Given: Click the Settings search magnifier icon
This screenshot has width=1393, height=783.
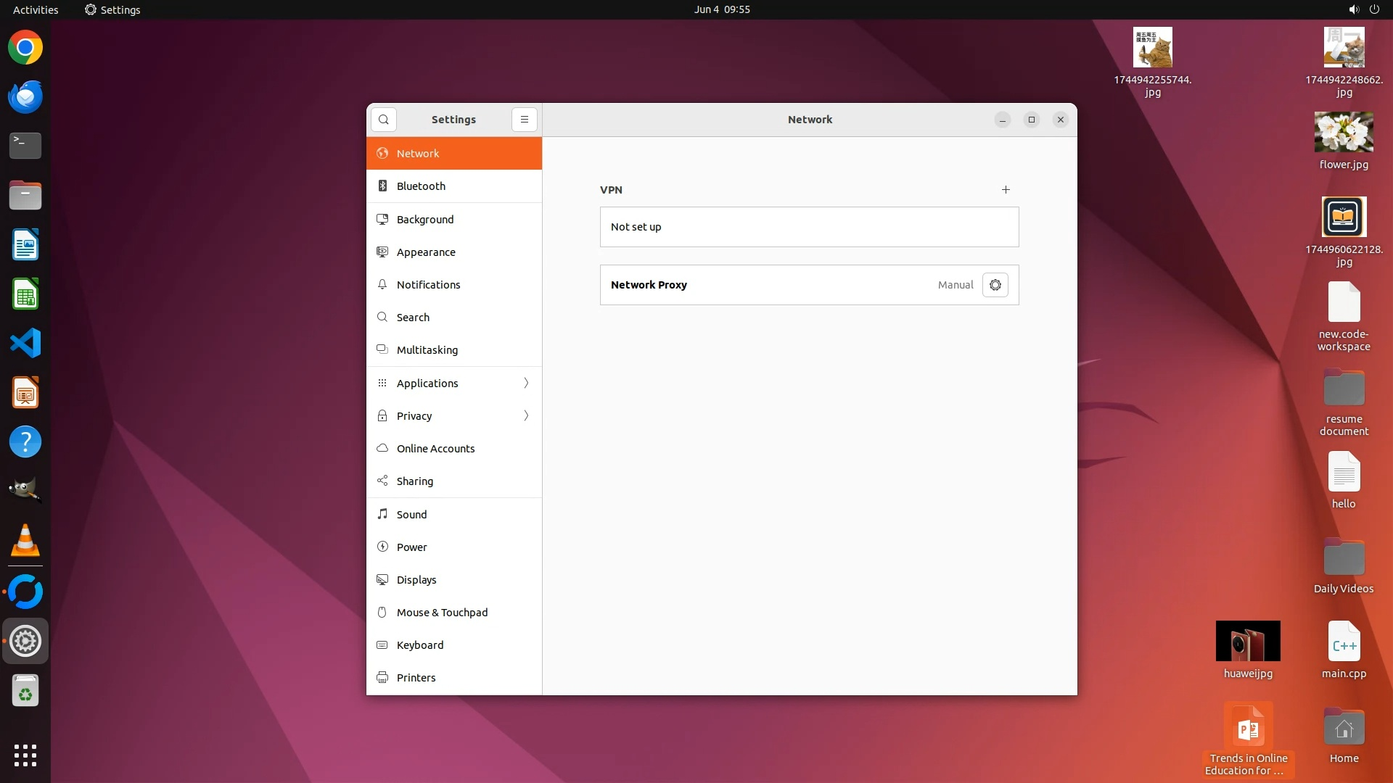Looking at the screenshot, I should tap(384, 120).
